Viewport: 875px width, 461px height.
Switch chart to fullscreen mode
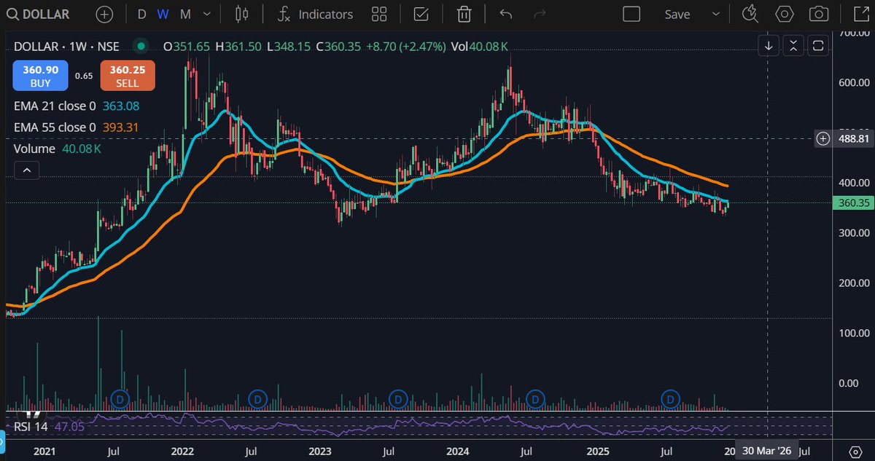[x=860, y=14]
